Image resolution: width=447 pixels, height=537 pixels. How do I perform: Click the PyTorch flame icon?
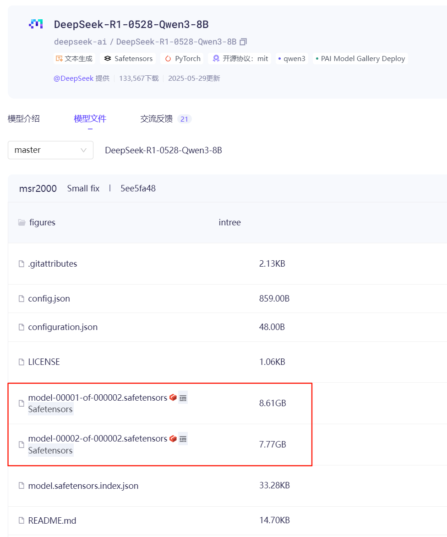coord(168,59)
